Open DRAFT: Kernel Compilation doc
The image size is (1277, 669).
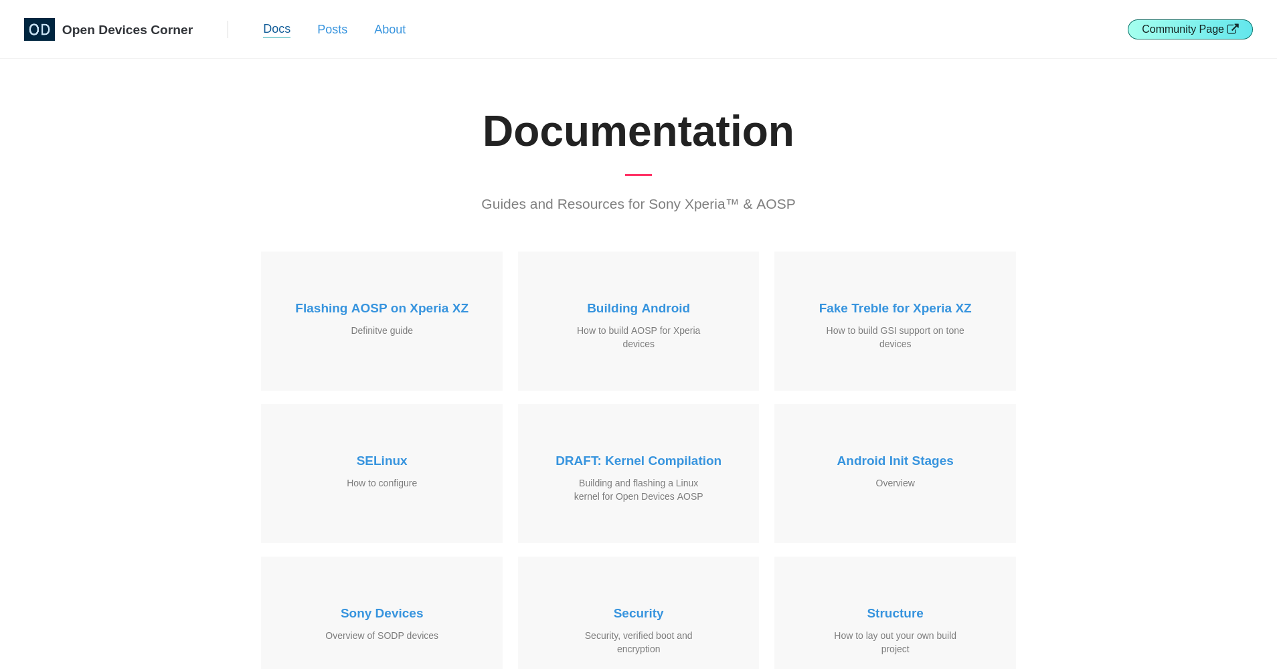[x=638, y=461]
